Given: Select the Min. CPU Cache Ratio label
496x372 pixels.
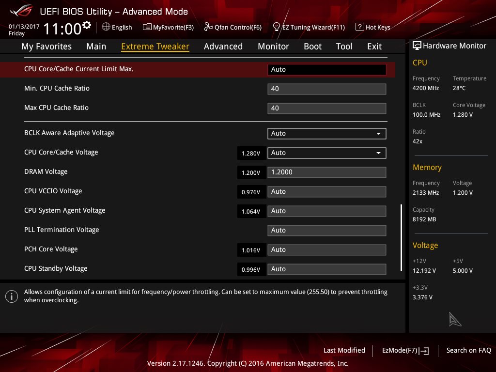Looking at the screenshot, I should pyautogui.click(x=57, y=88).
